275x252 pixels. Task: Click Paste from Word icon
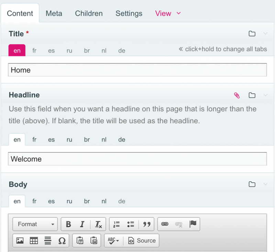tap(94, 241)
